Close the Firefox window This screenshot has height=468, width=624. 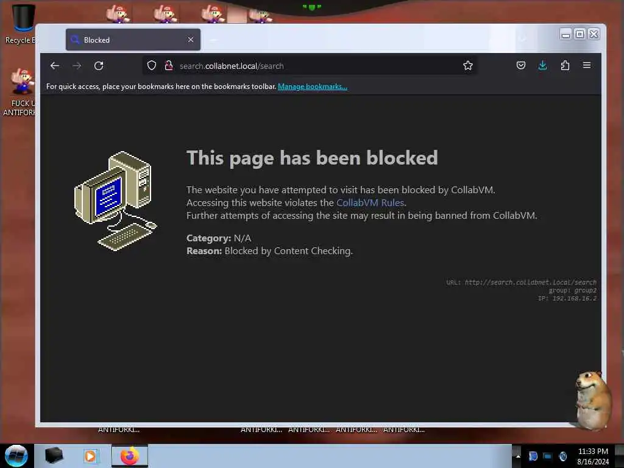594,34
